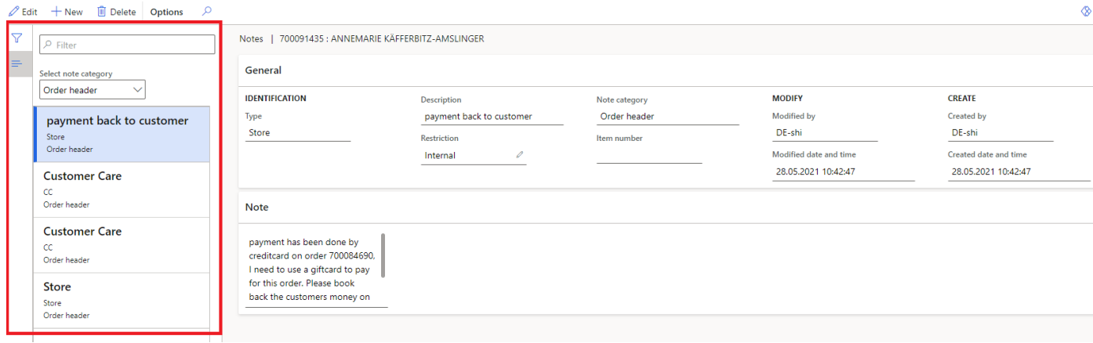This screenshot has width=1093, height=343.
Task: Click the Delete trash button
Action: click(116, 12)
